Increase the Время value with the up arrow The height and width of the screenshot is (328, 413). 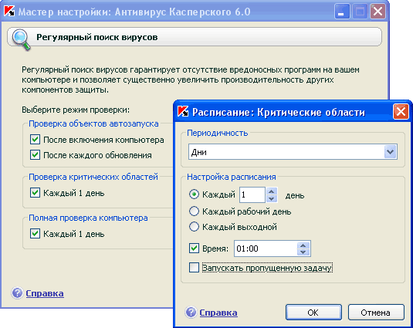click(x=303, y=245)
